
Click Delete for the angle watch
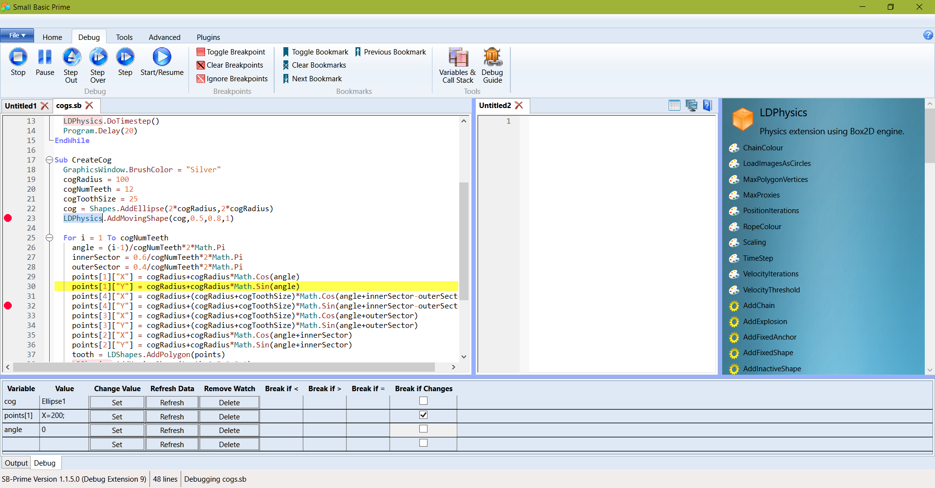229,431
